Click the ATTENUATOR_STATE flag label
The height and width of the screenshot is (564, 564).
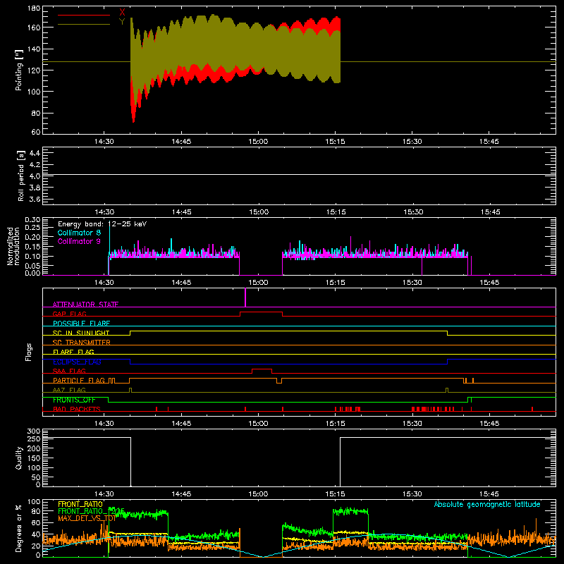click(x=85, y=305)
